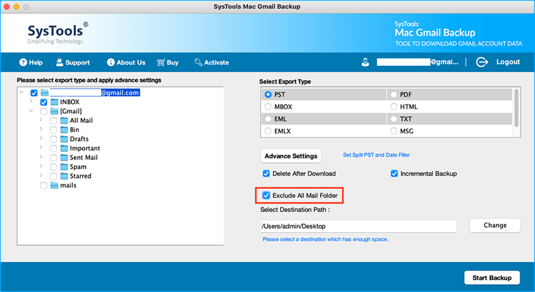This screenshot has height=292, width=535.
Task: Check the Drafts folder checkbox
Action: click(53, 139)
